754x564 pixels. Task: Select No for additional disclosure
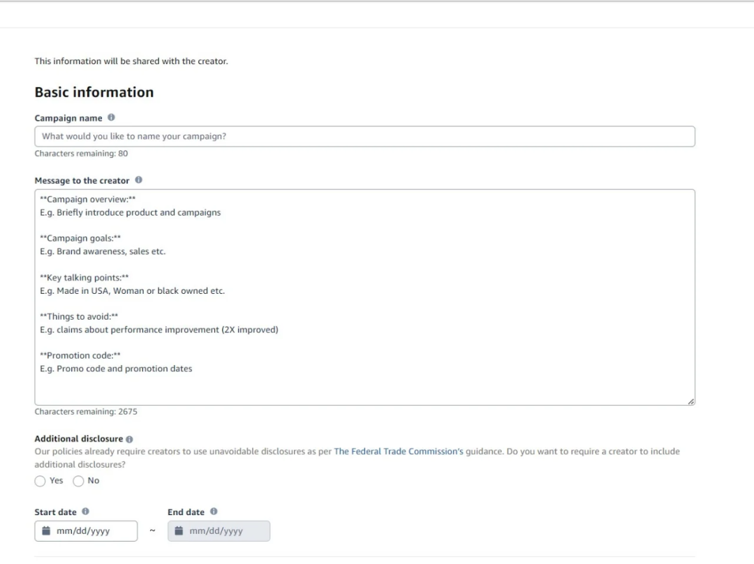[78, 481]
